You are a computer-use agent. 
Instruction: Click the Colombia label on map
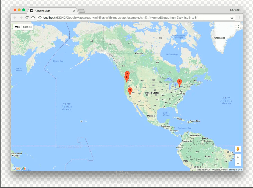click(x=187, y=141)
